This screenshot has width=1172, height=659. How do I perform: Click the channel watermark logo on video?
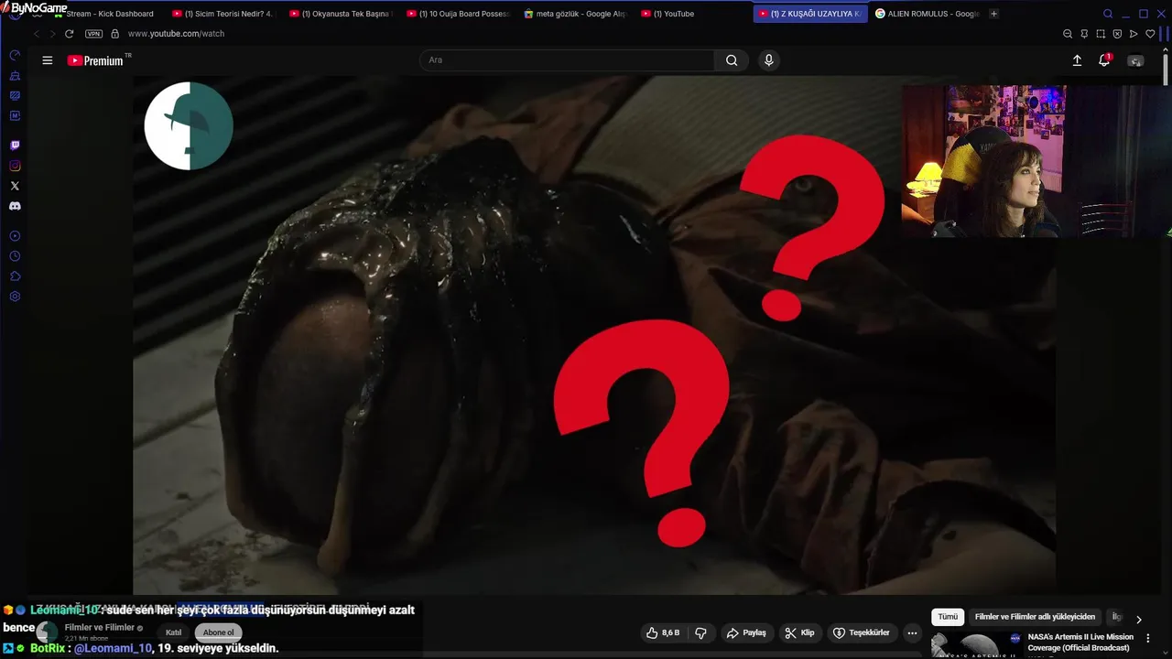click(189, 126)
